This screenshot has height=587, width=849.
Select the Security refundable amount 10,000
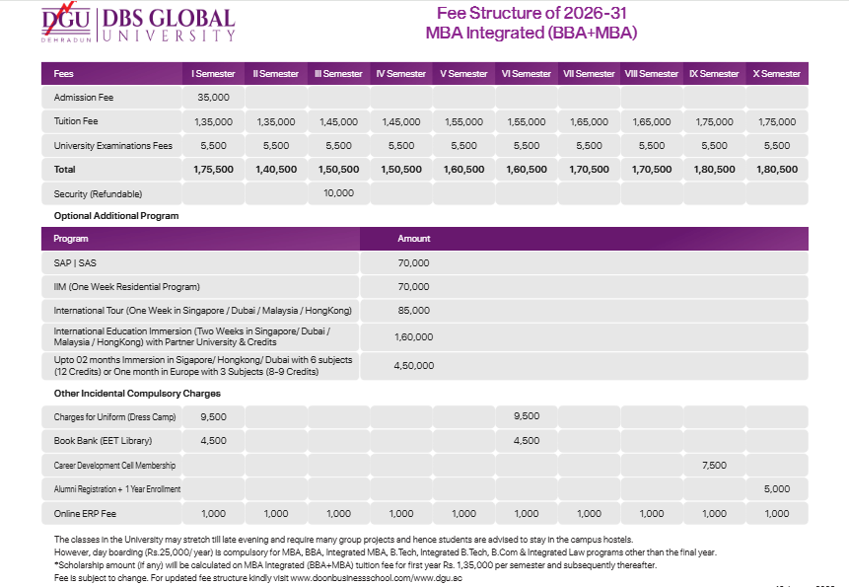pyautogui.click(x=337, y=193)
